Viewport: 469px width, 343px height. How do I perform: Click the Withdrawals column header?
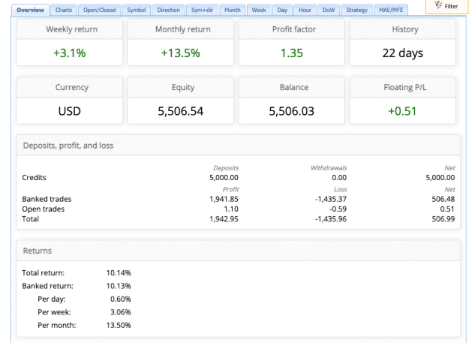(x=329, y=168)
